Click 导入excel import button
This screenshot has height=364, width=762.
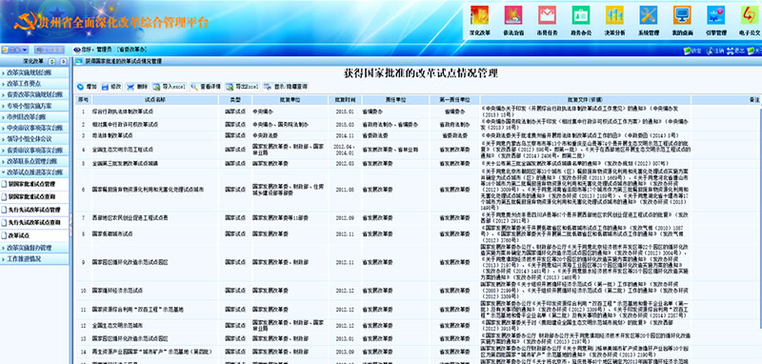(x=170, y=87)
